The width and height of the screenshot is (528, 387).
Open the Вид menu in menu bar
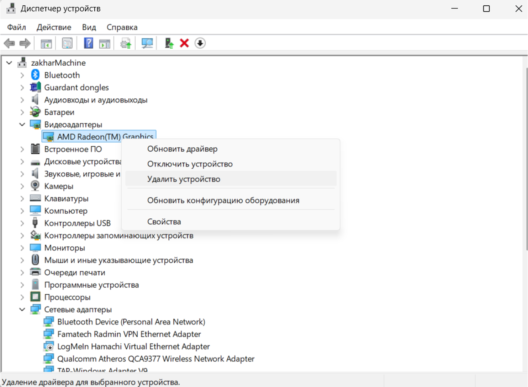[x=89, y=27]
